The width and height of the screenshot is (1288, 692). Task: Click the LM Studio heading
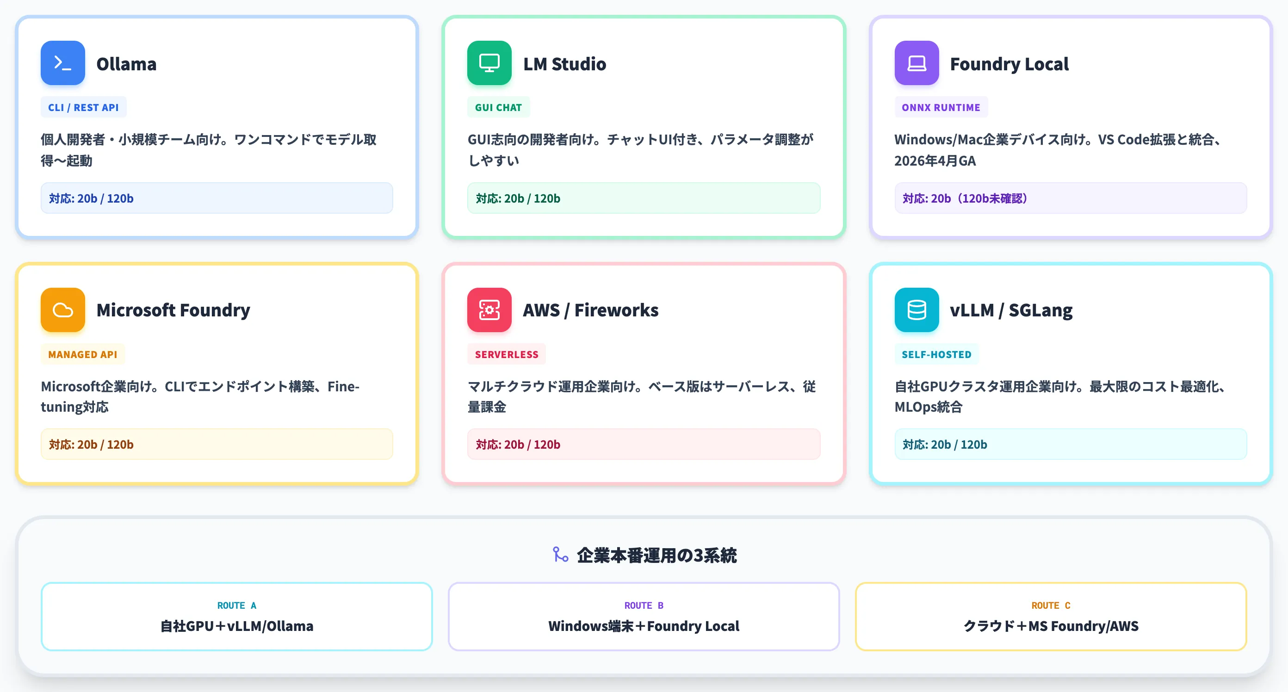click(564, 64)
